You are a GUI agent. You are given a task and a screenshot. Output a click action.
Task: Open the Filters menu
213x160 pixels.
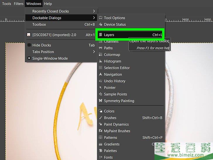(19, 4)
